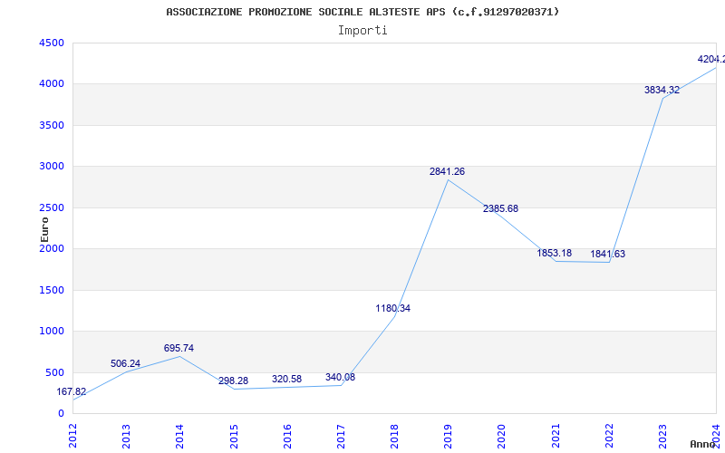Select data value 1853.18
The width and height of the screenshot is (725, 453).
555,253
